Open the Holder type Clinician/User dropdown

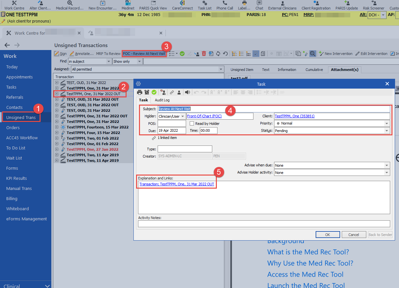point(182,116)
